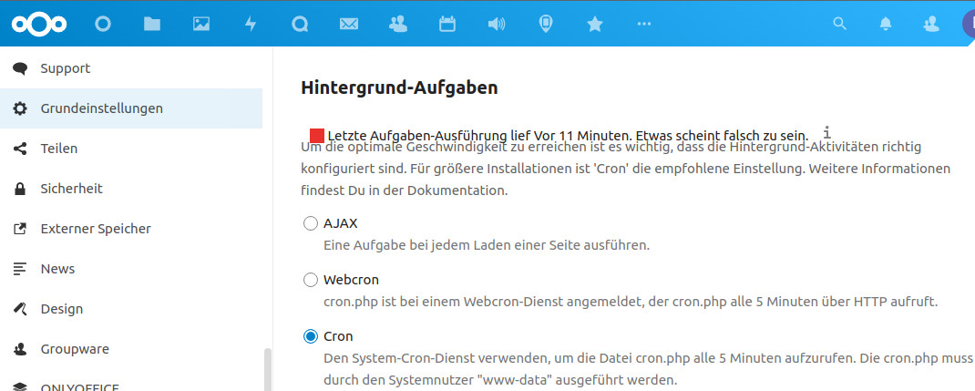The width and height of the screenshot is (975, 391).
Task: Open the notifications bell icon
Action: click(885, 25)
